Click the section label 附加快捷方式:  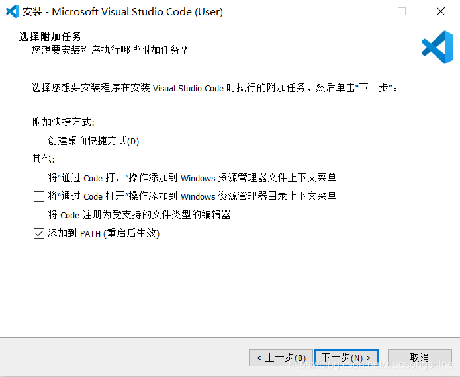(x=64, y=122)
